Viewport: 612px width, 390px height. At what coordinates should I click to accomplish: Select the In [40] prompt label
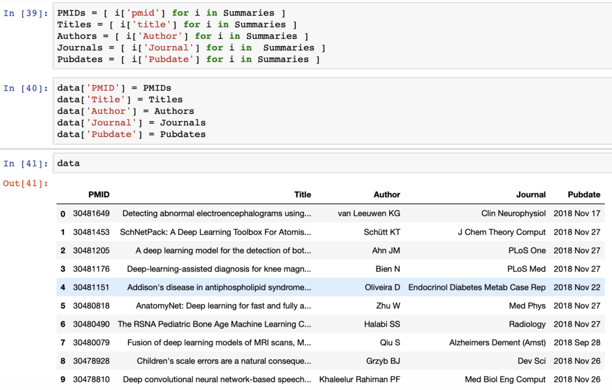point(26,89)
